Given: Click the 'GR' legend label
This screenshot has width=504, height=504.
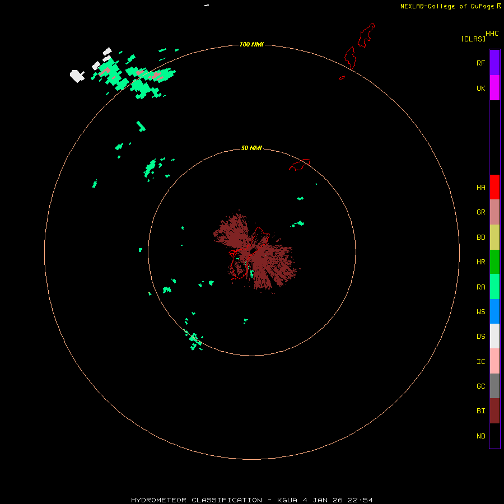Looking at the screenshot, I should coord(480,212).
